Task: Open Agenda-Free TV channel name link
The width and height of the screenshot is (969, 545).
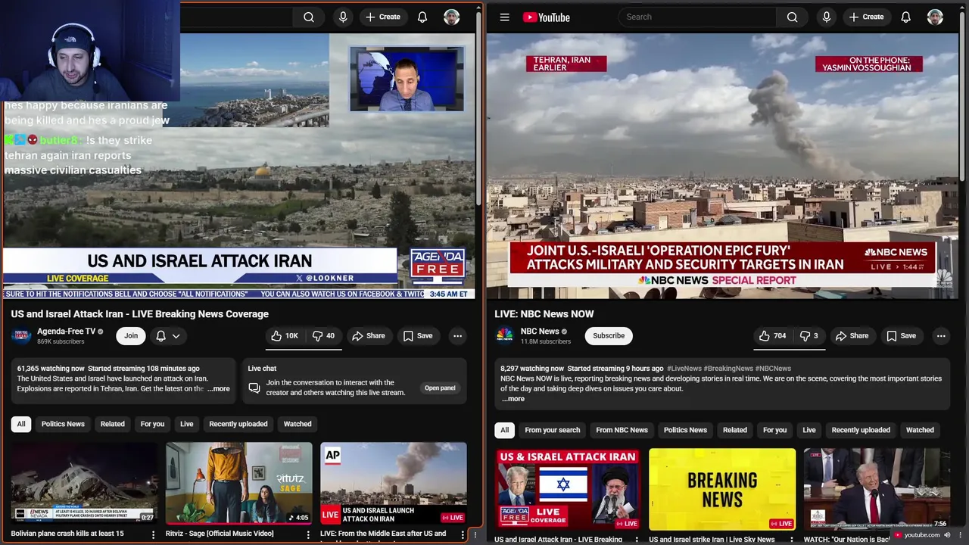Action: tap(67, 332)
